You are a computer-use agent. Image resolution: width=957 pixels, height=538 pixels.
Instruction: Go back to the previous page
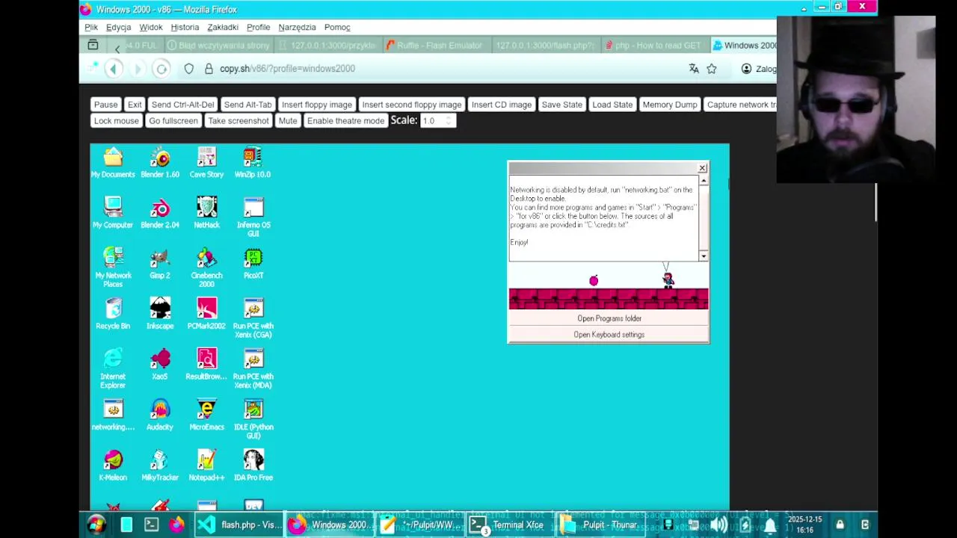[114, 69]
